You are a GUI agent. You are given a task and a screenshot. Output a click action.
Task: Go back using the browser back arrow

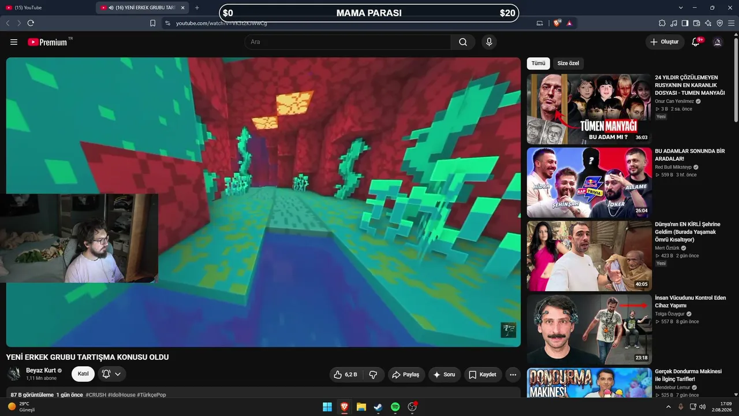(8, 23)
